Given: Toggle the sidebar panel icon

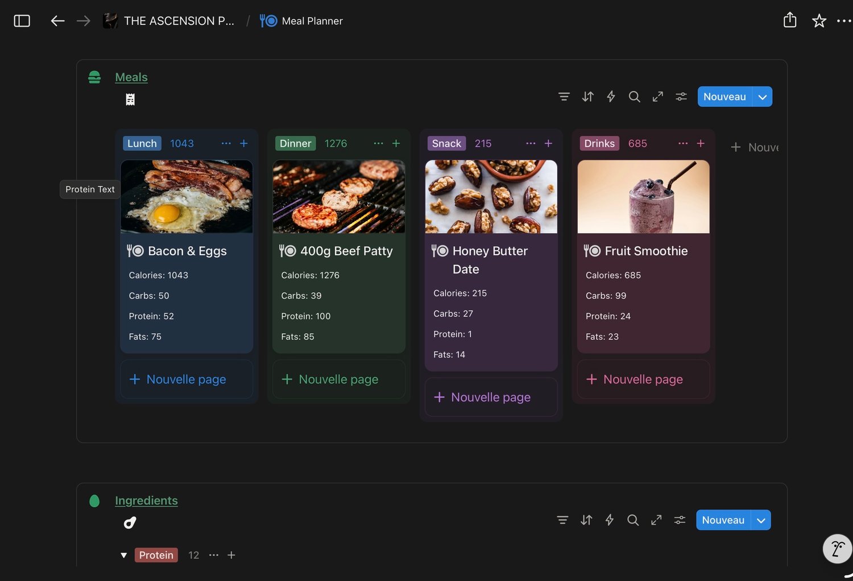Looking at the screenshot, I should (22, 21).
